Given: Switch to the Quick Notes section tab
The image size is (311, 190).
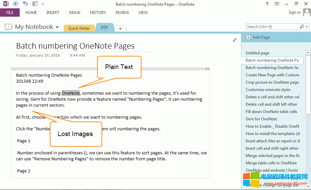Looking at the screenshot, I should pos(79,28).
